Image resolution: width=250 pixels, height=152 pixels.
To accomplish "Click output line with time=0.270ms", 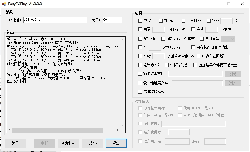I will click(54, 57).
